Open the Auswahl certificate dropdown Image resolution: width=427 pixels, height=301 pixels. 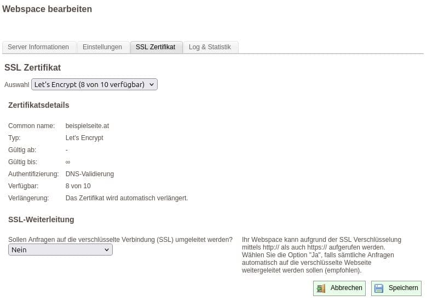tap(94, 84)
